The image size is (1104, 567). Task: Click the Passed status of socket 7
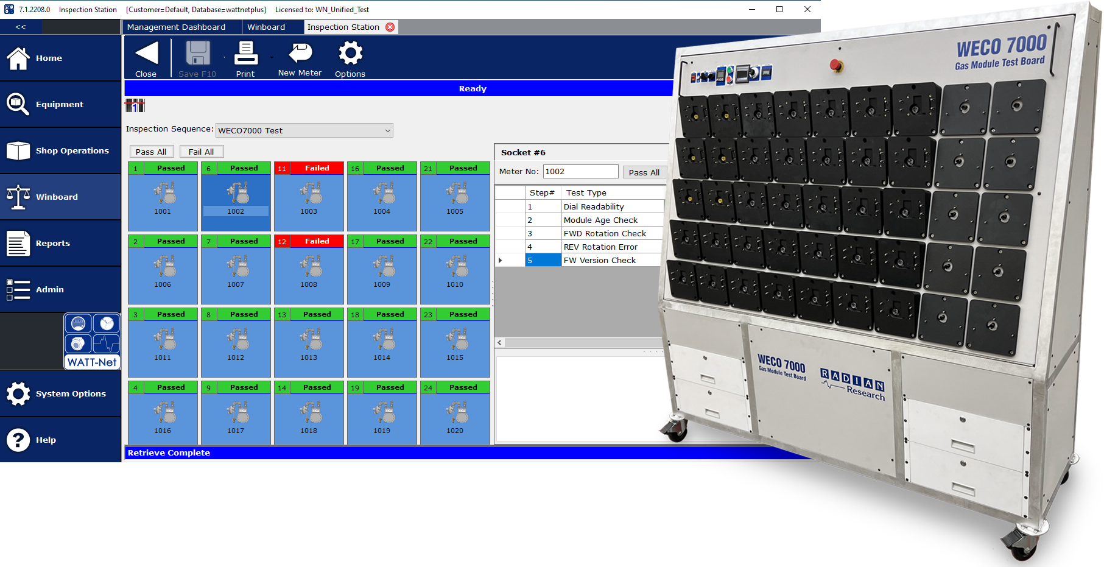[244, 241]
